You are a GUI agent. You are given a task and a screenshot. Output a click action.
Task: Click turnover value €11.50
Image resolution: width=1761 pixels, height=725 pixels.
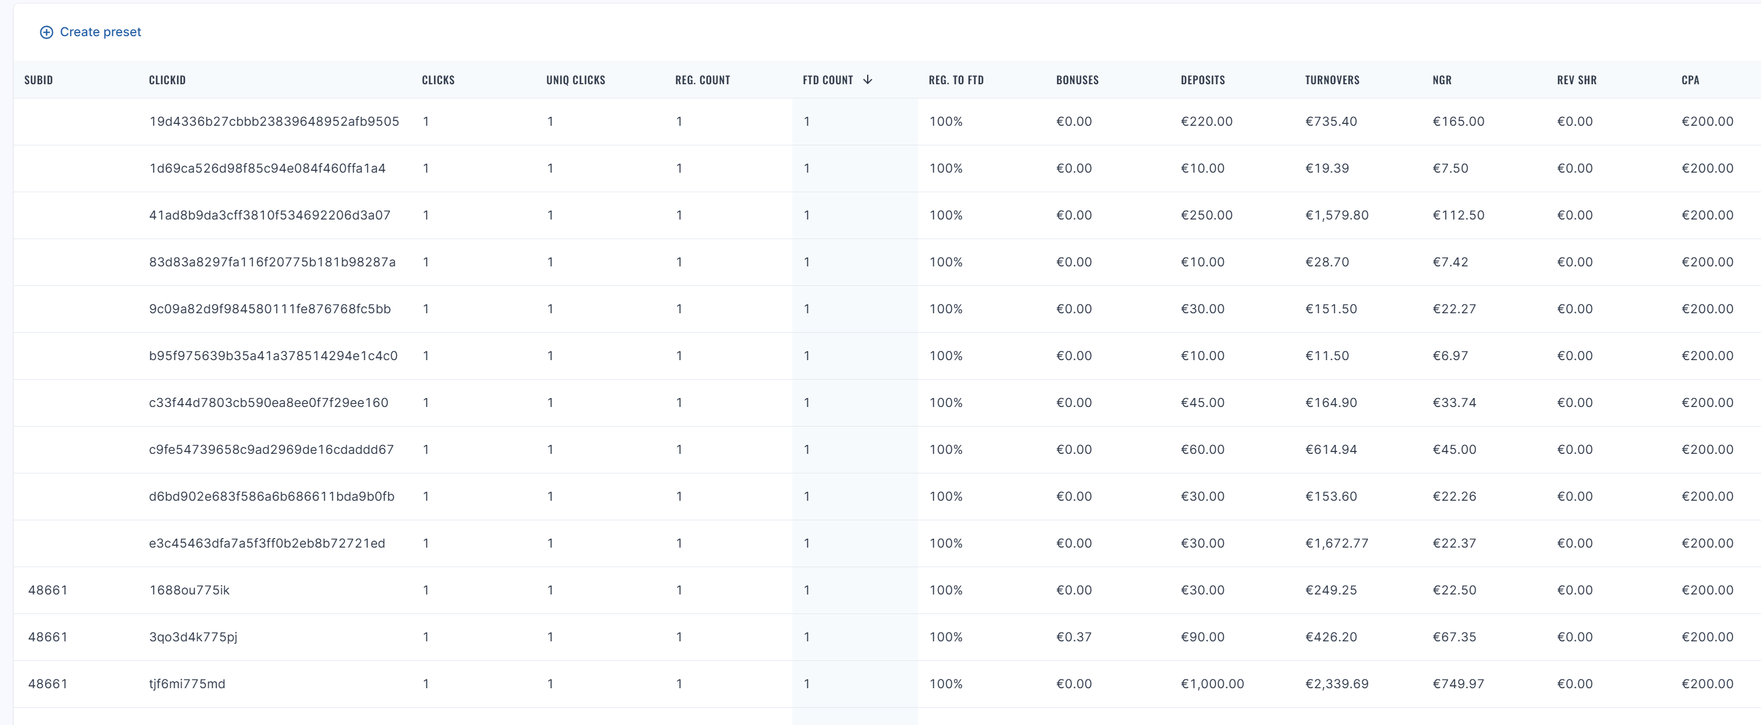click(x=1327, y=355)
